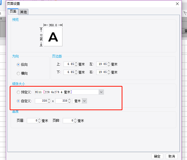Increase the header height value
Image resolution: width=187 pixels, height=160 pixels.
click(x=39, y=119)
